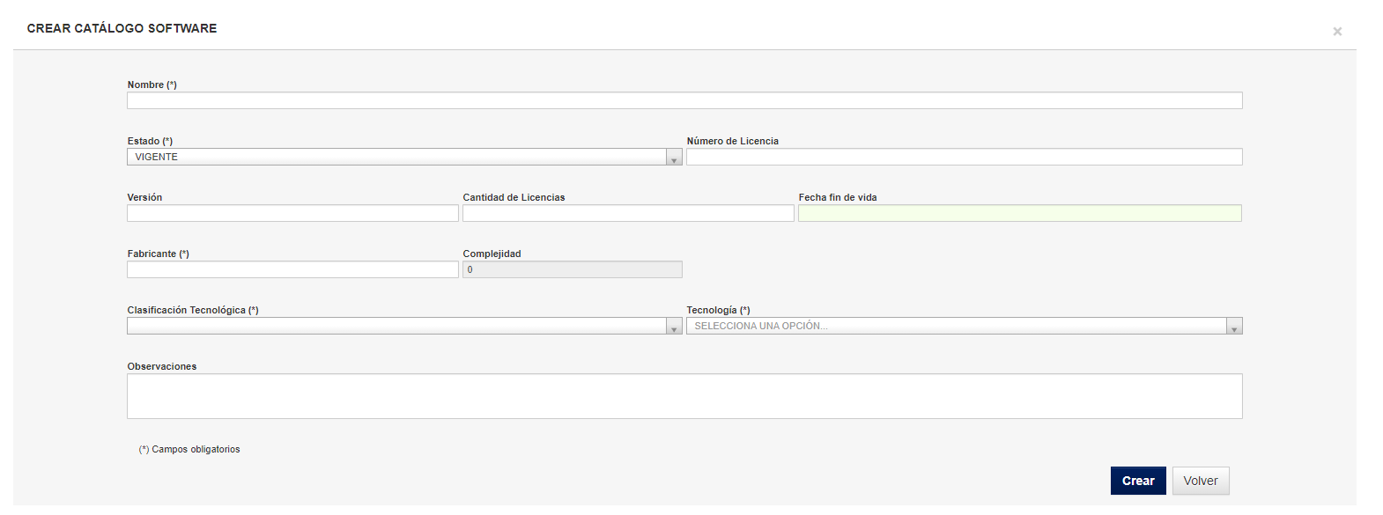Viewport: 1383px width, 515px height.
Task: Close the Crear Catálogo Software dialog
Action: click(1337, 32)
